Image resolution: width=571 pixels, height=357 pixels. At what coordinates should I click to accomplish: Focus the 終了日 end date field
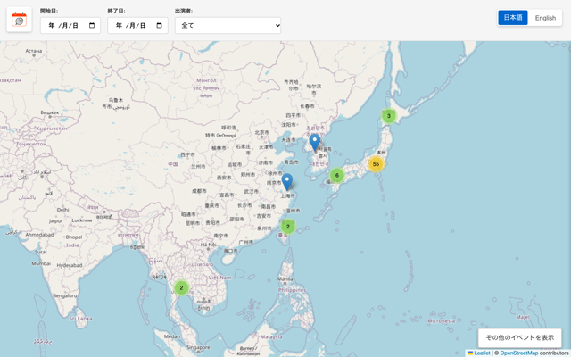(137, 26)
